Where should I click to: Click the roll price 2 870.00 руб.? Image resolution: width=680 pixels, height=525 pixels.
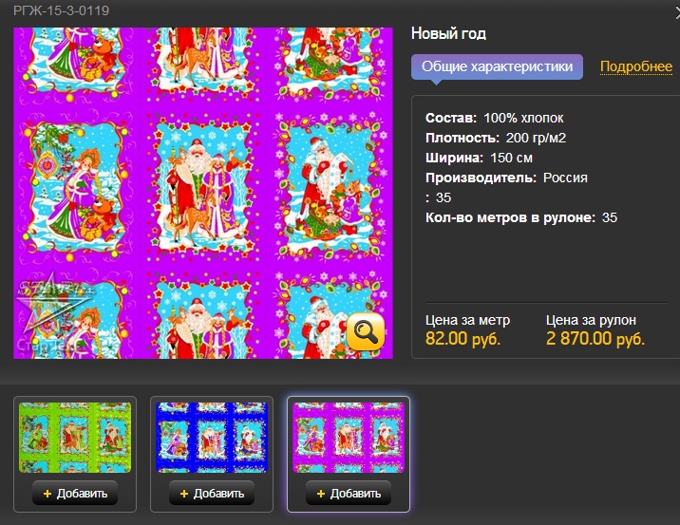(595, 339)
